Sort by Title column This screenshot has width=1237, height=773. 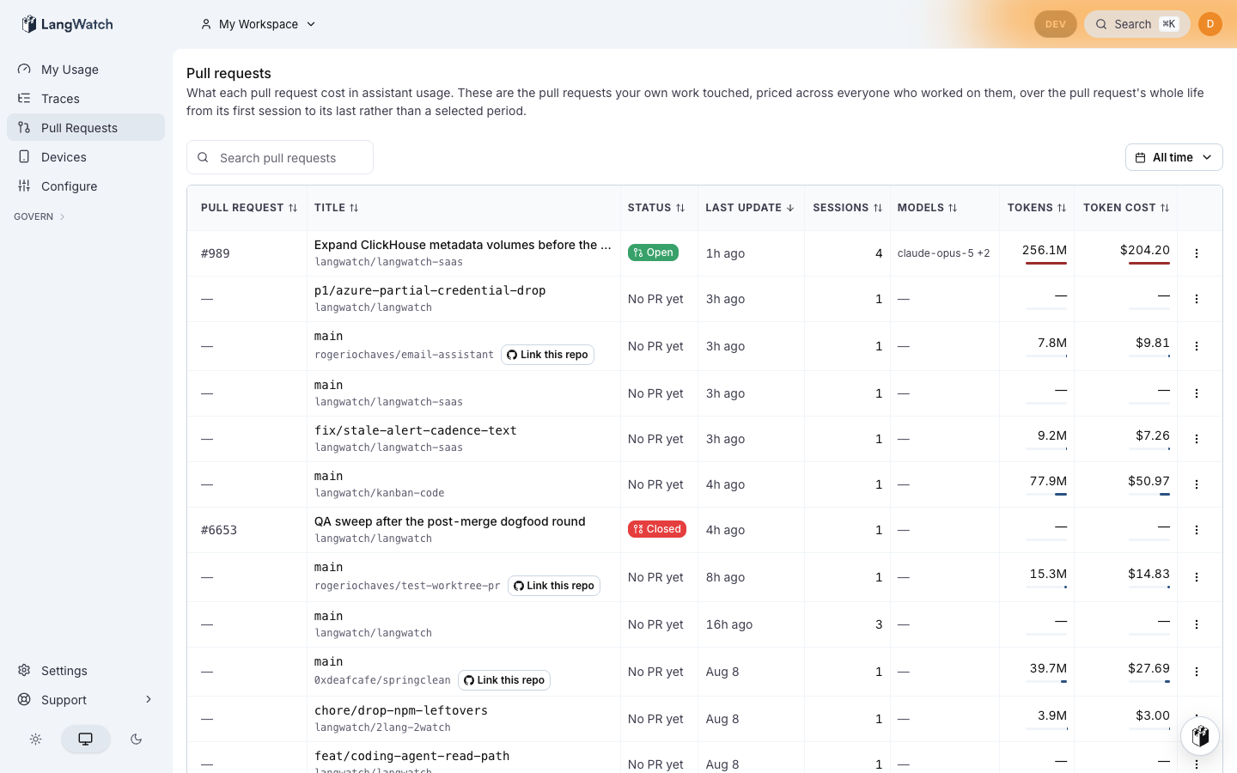(x=337, y=208)
